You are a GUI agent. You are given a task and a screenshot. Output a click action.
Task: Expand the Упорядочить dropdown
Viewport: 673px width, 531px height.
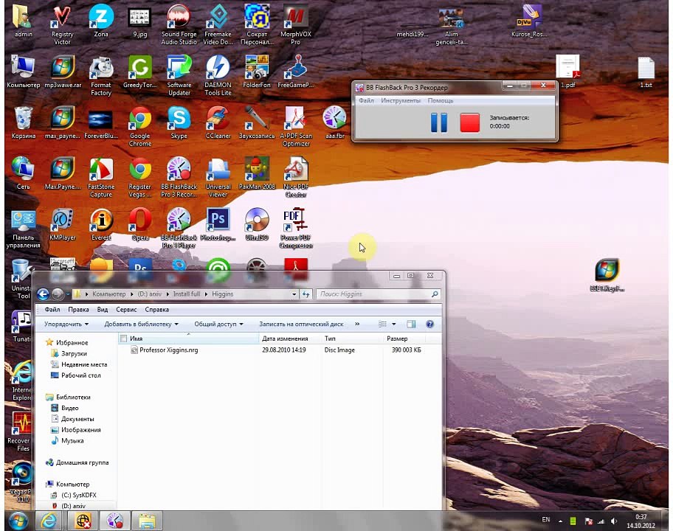point(66,324)
